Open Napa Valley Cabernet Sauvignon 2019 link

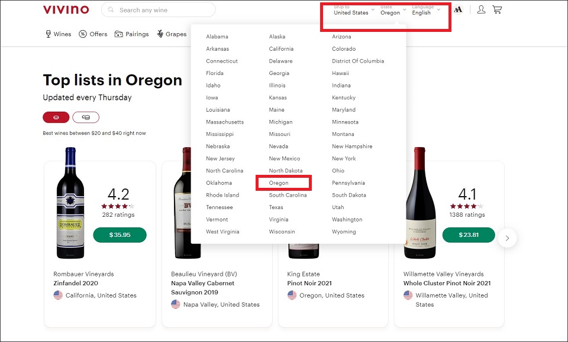(203, 288)
